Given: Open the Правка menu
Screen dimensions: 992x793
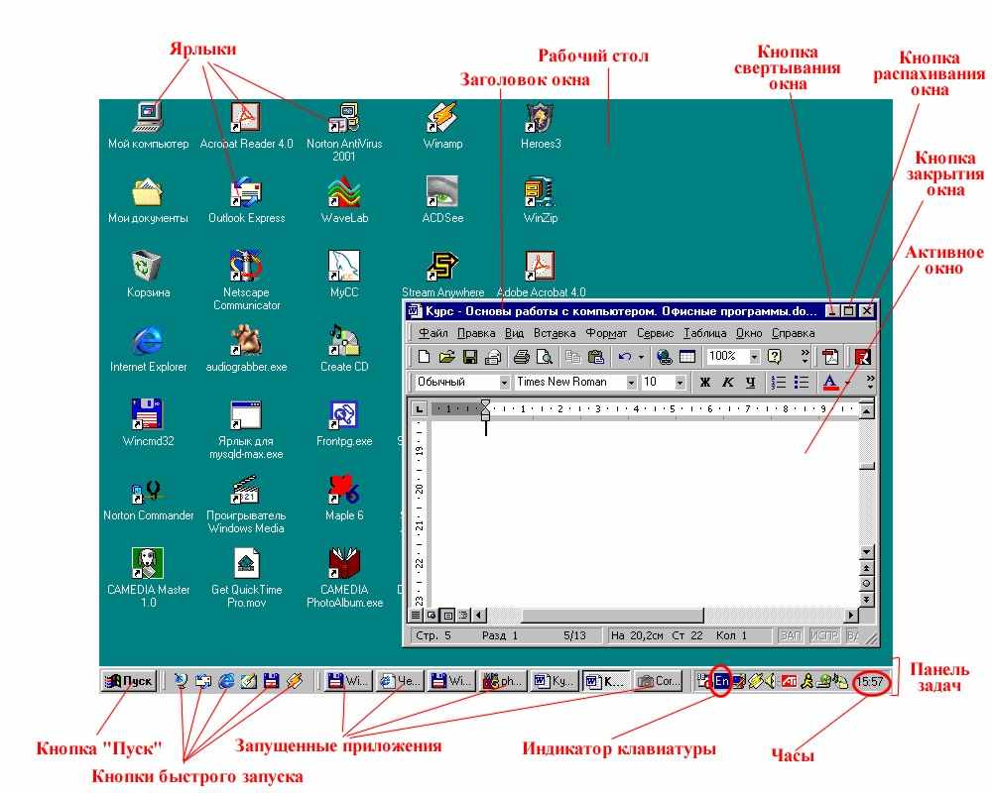Looking at the screenshot, I should (476, 333).
